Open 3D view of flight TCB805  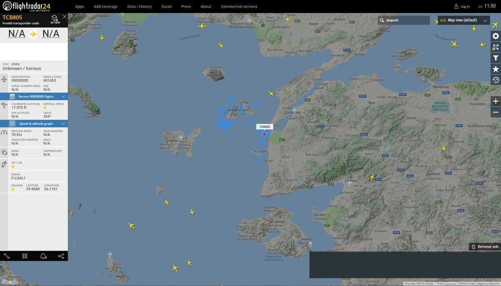55,19
